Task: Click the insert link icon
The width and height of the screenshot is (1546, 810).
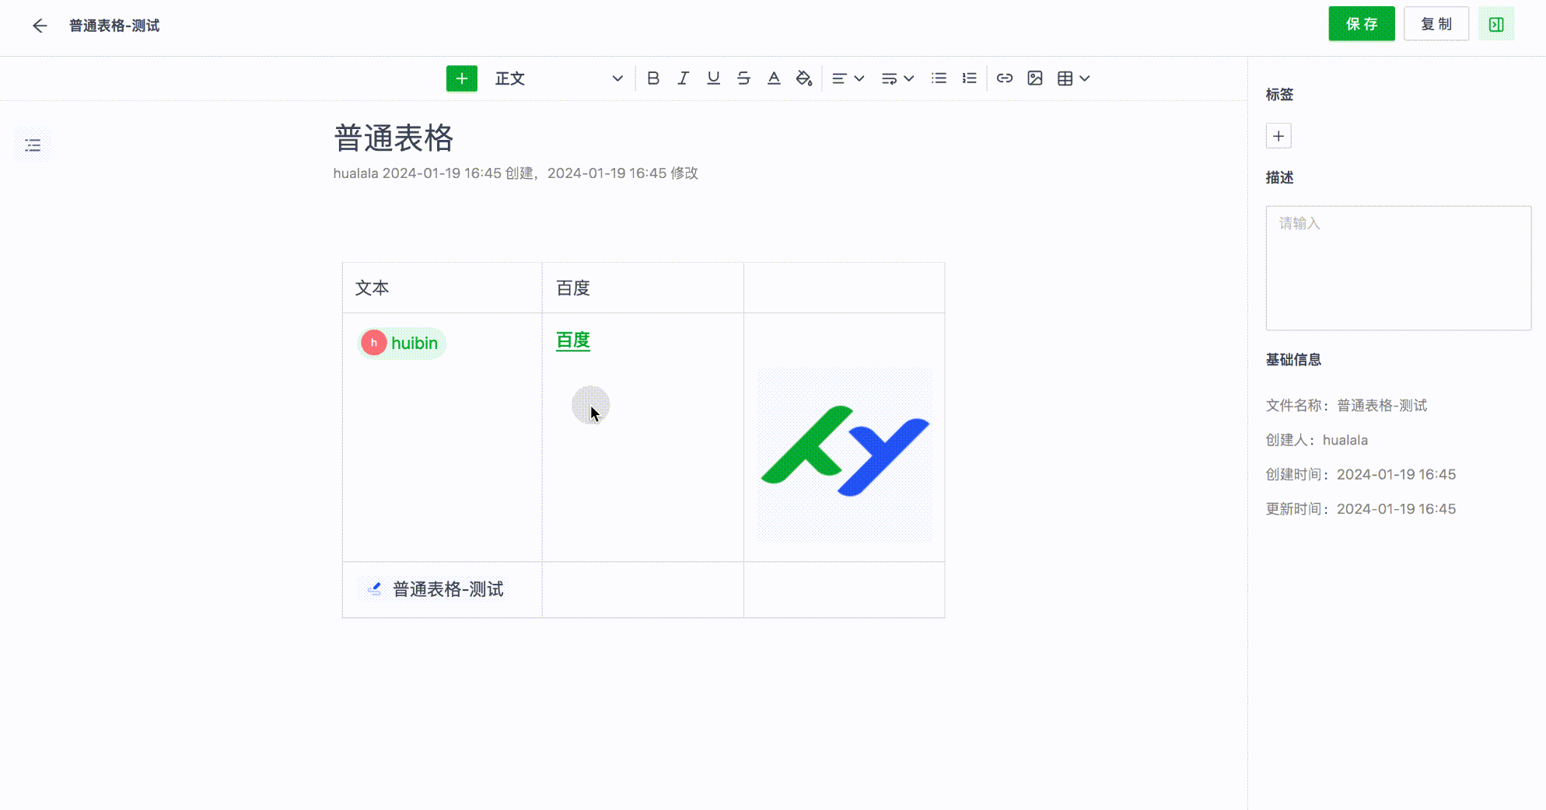Action: (1005, 79)
